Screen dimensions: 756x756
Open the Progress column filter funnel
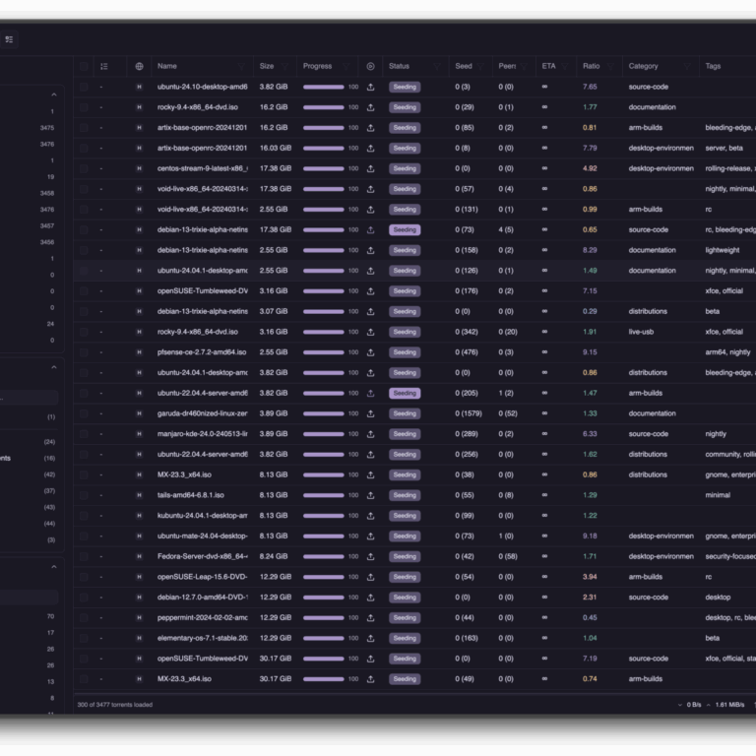point(346,67)
